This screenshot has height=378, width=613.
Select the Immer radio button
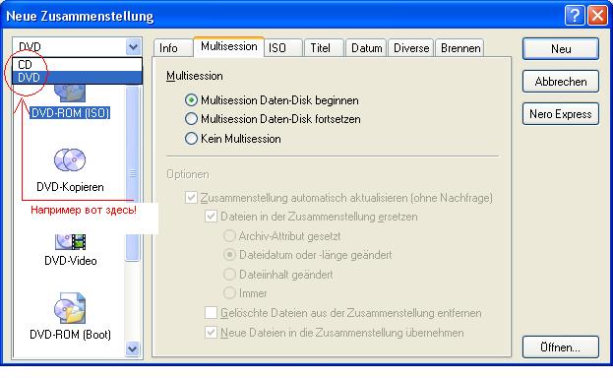229,292
